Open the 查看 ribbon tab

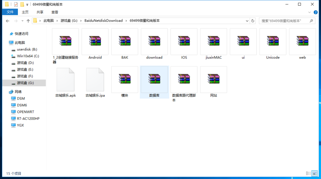coord(55,12)
